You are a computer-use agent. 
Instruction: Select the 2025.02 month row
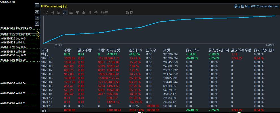point(160,90)
